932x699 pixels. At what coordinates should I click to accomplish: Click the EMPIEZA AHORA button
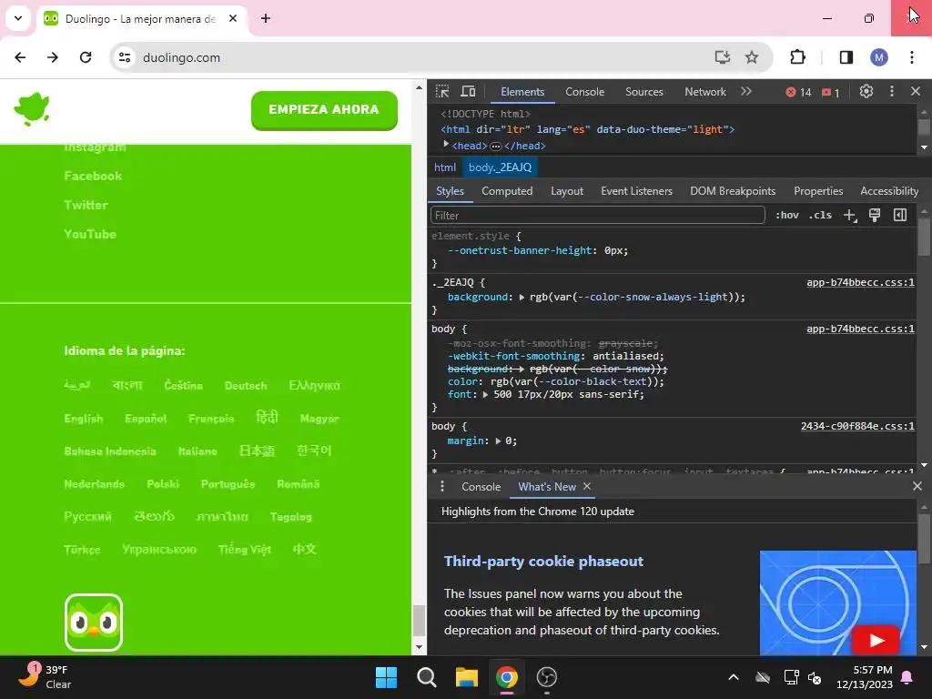point(324,110)
